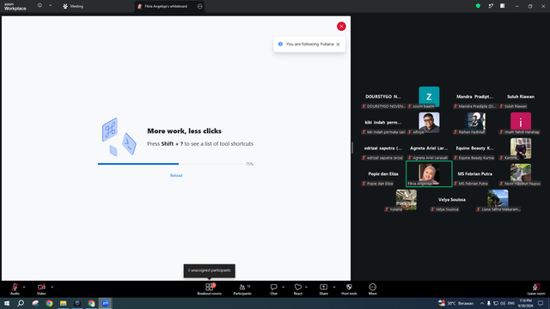Select the kiki indah perm... participant tile
Screen dimensions: 550x309
click(x=383, y=123)
